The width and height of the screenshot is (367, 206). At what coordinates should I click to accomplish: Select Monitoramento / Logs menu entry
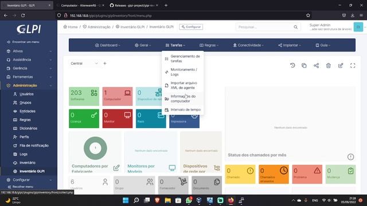[182, 72]
